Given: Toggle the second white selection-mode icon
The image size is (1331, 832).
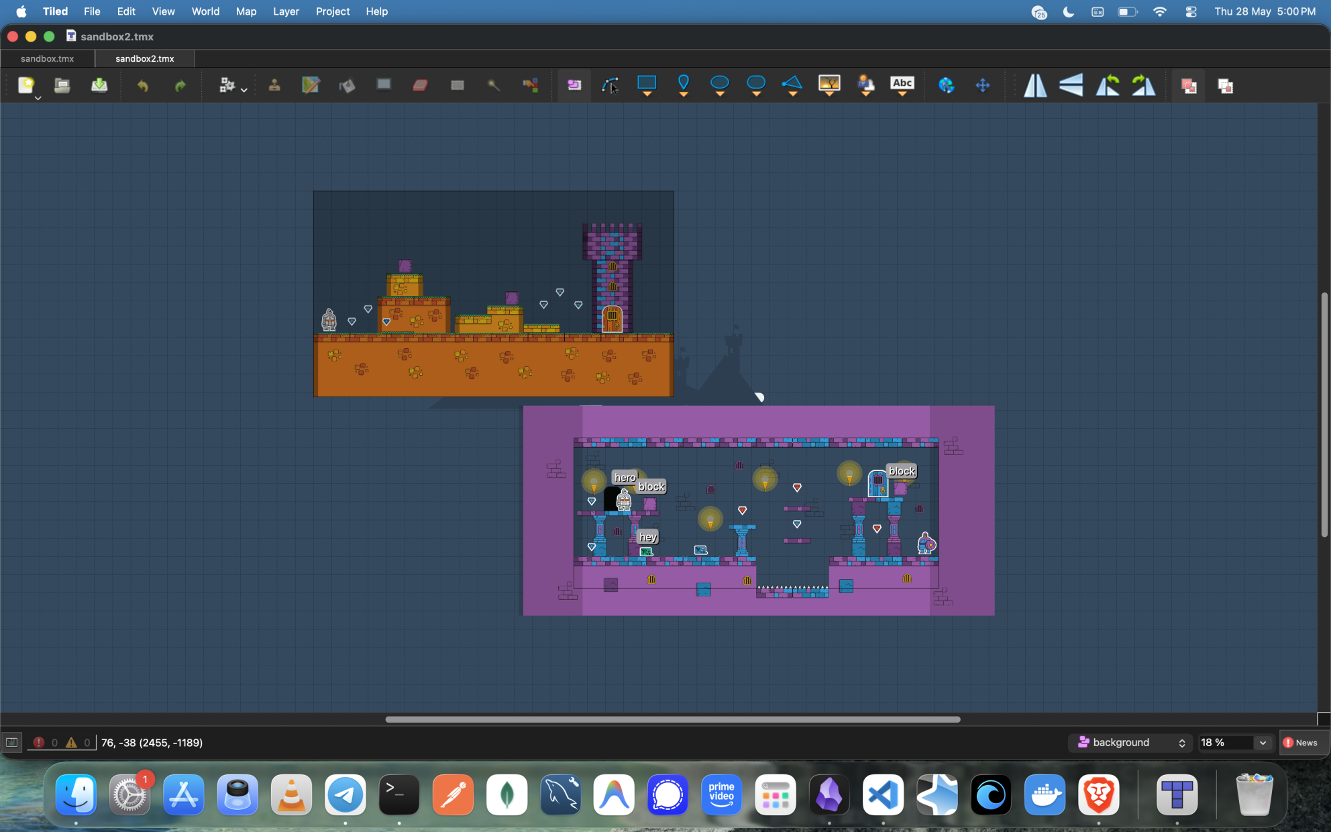Looking at the screenshot, I should coord(1226,86).
